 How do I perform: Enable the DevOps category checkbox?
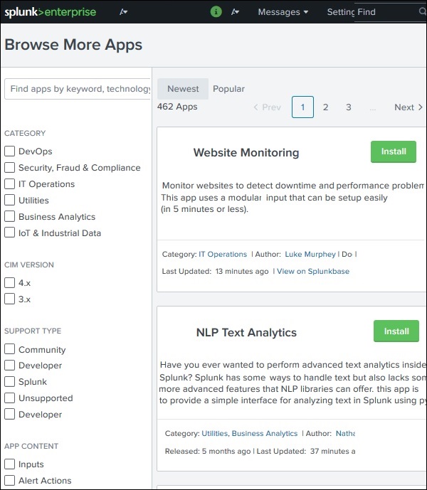point(10,151)
